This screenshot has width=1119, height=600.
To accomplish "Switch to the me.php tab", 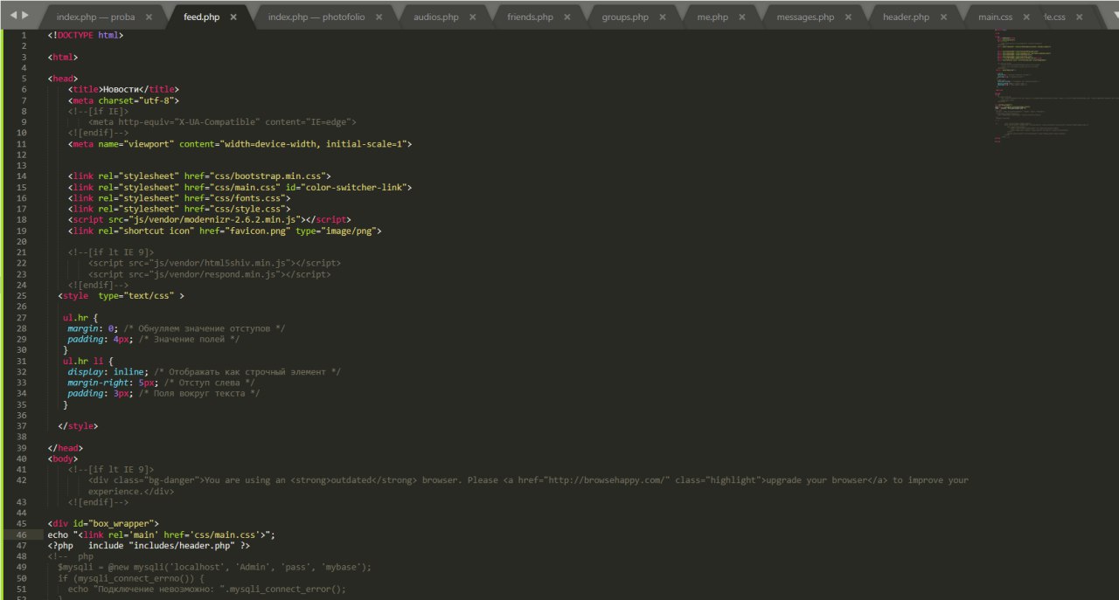I will 712,17.
